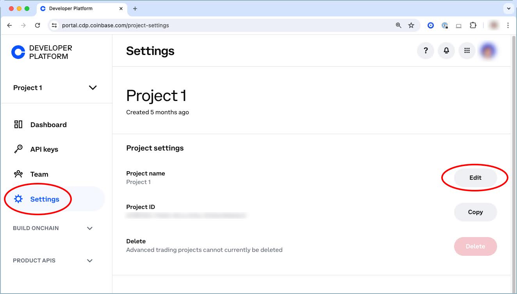The height and width of the screenshot is (294, 517).
Task: Open the Team page in the sidebar
Action: coord(39,174)
